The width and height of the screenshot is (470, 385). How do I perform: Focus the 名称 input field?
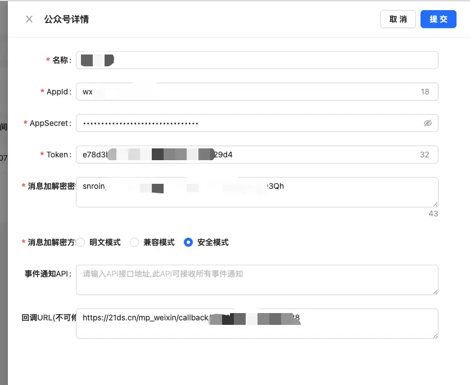(257, 60)
